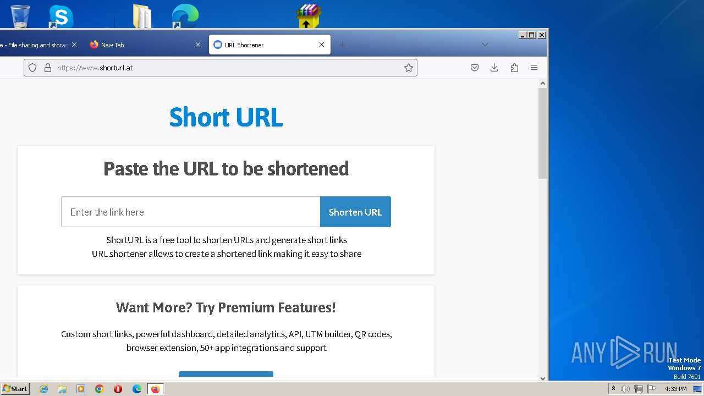Open Windows Explorer from taskbar
This screenshot has height=396, width=704.
tap(62, 389)
